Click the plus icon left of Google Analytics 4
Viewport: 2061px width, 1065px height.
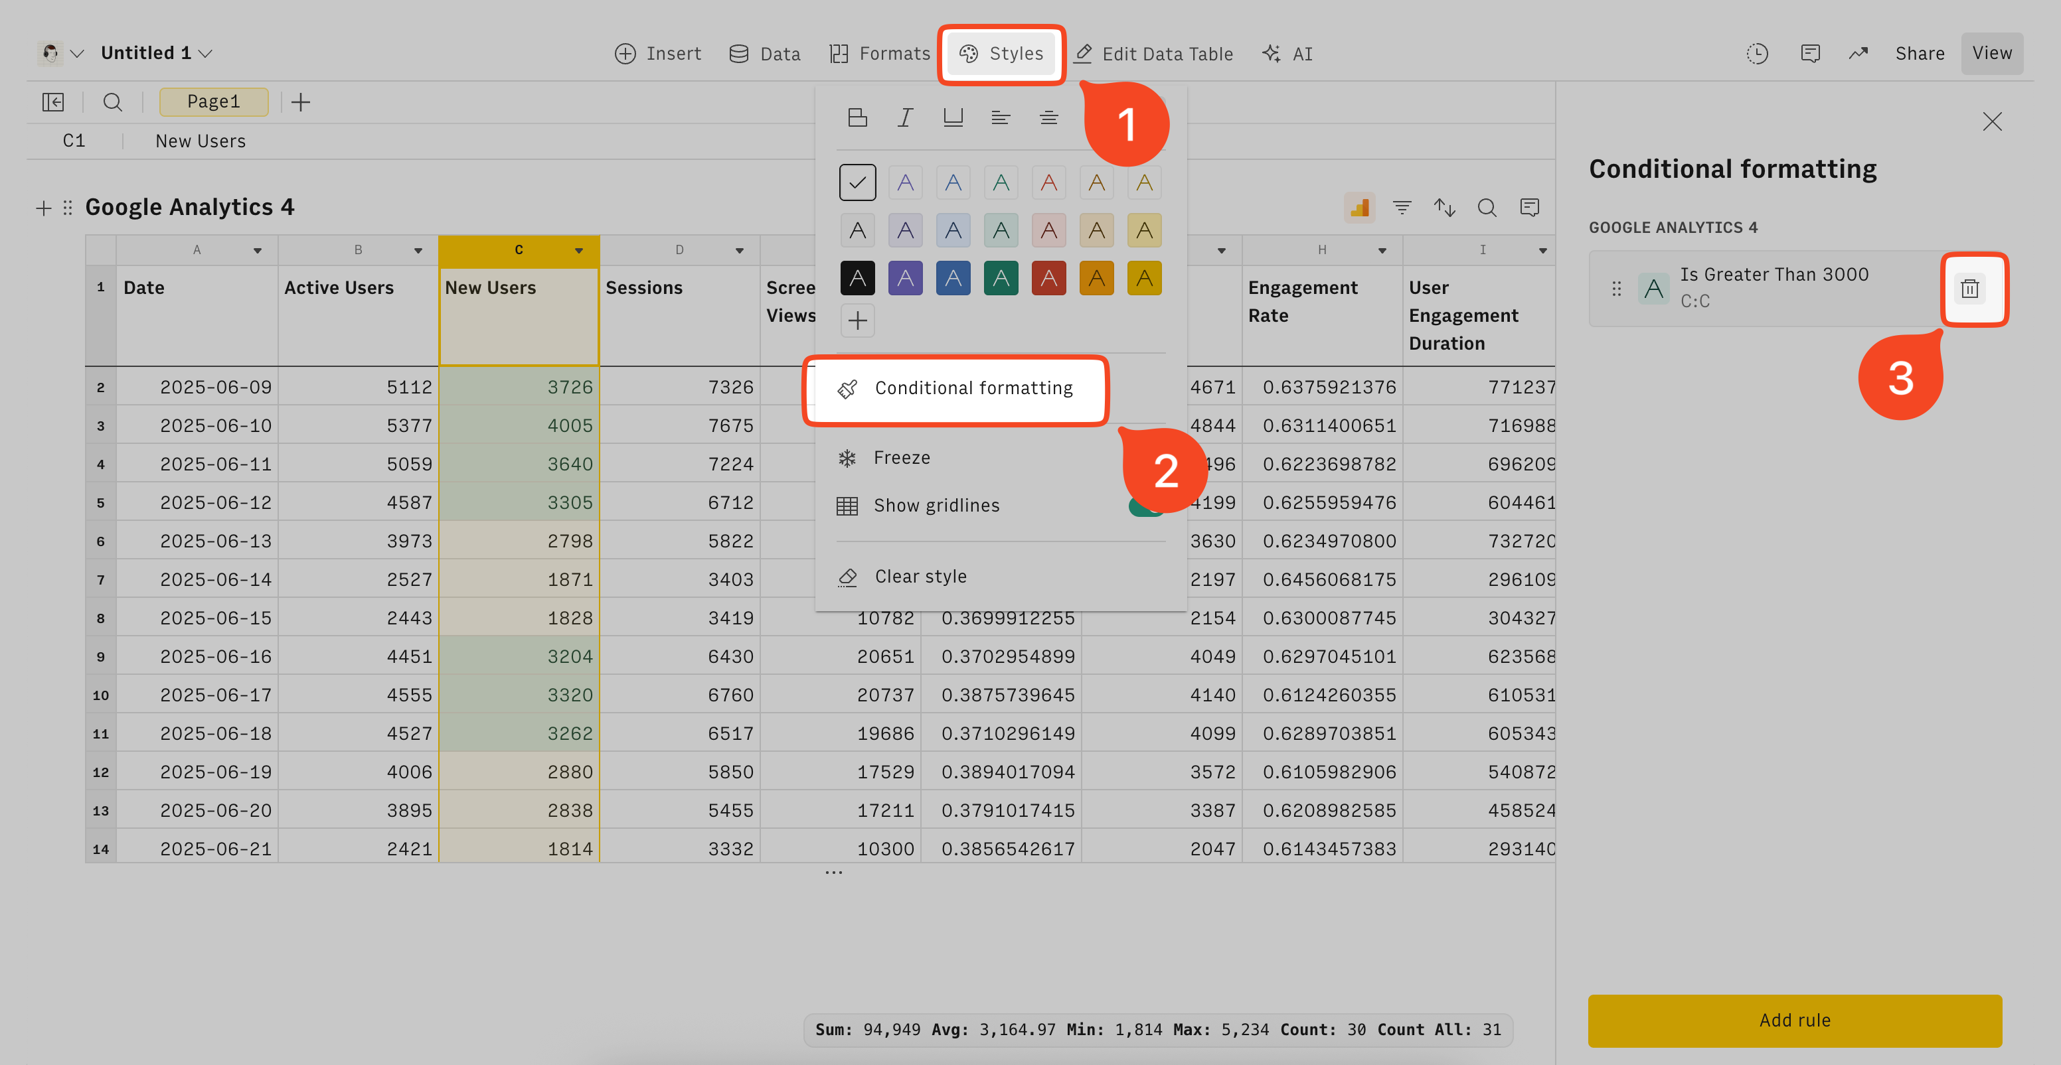point(44,208)
